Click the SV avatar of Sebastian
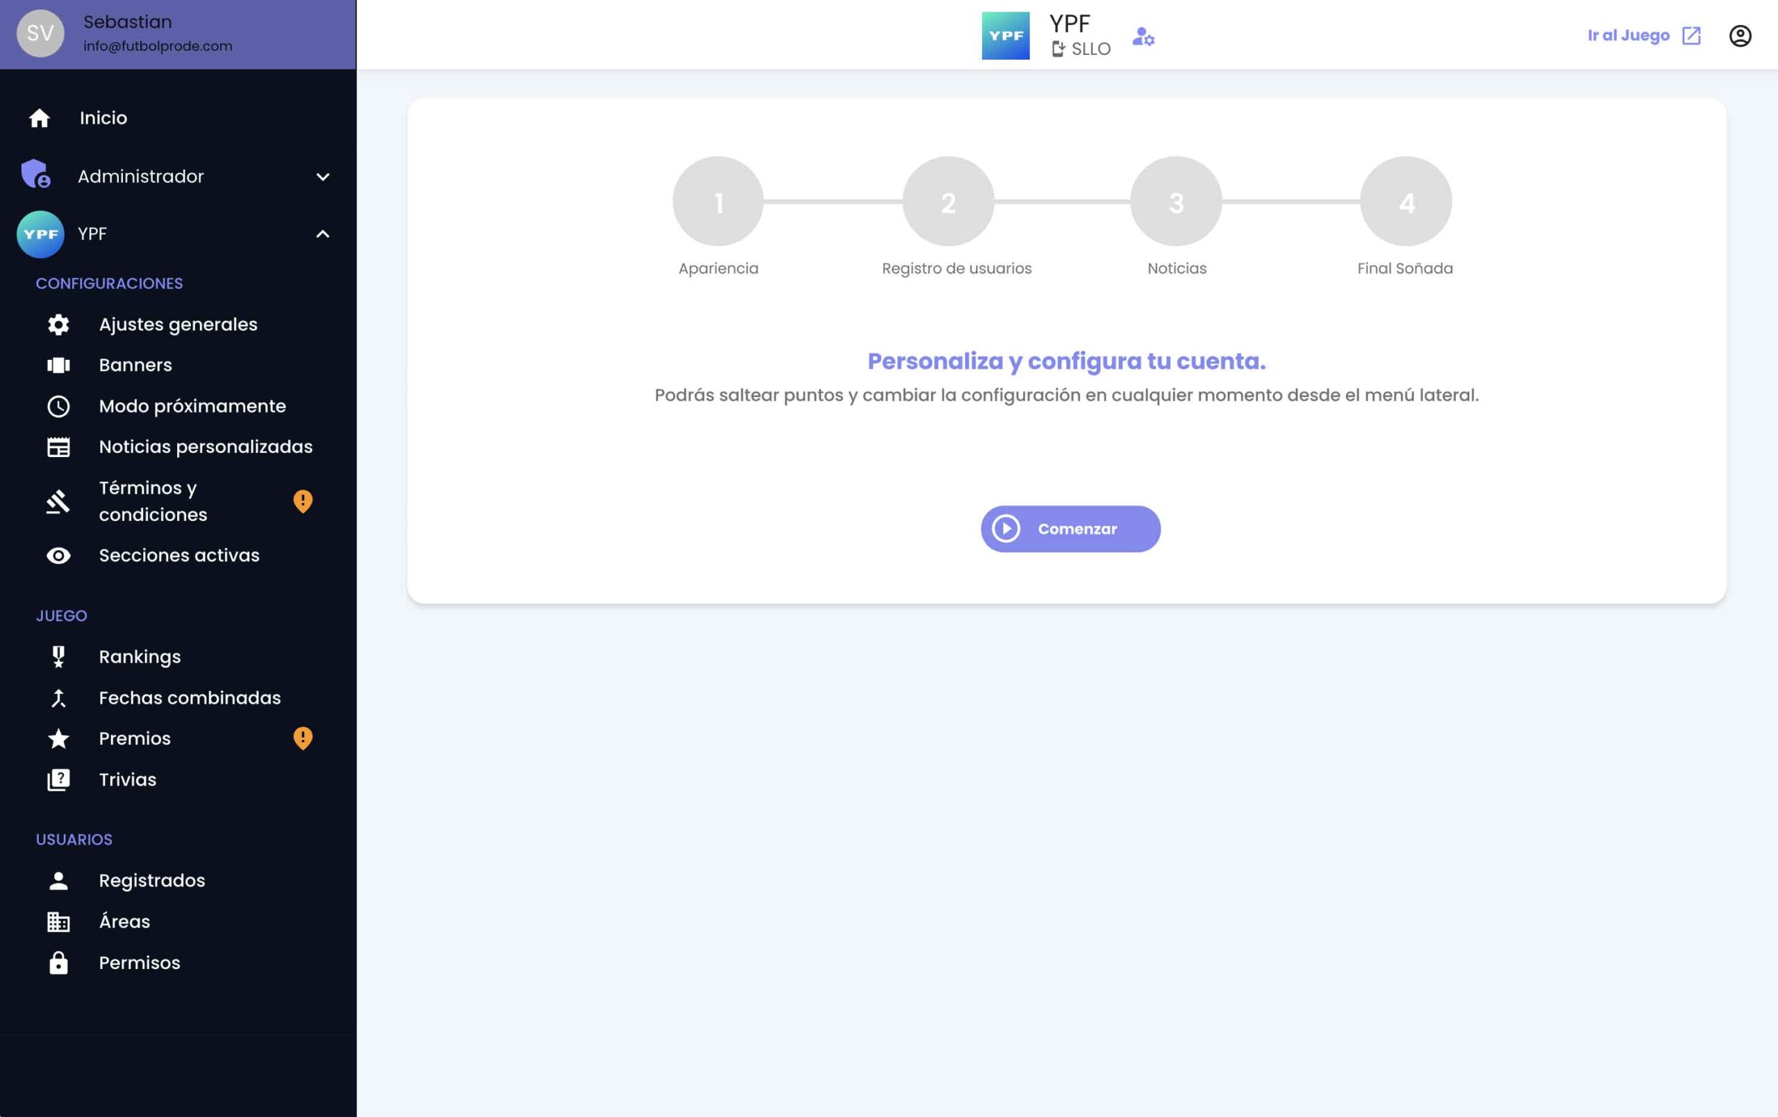Image resolution: width=1778 pixels, height=1117 pixels. tap(40, 33)
